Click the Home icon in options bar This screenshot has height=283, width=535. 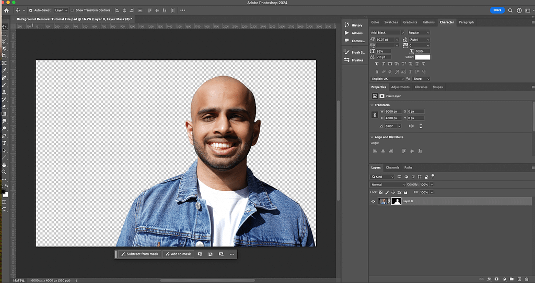pos(6,10)
